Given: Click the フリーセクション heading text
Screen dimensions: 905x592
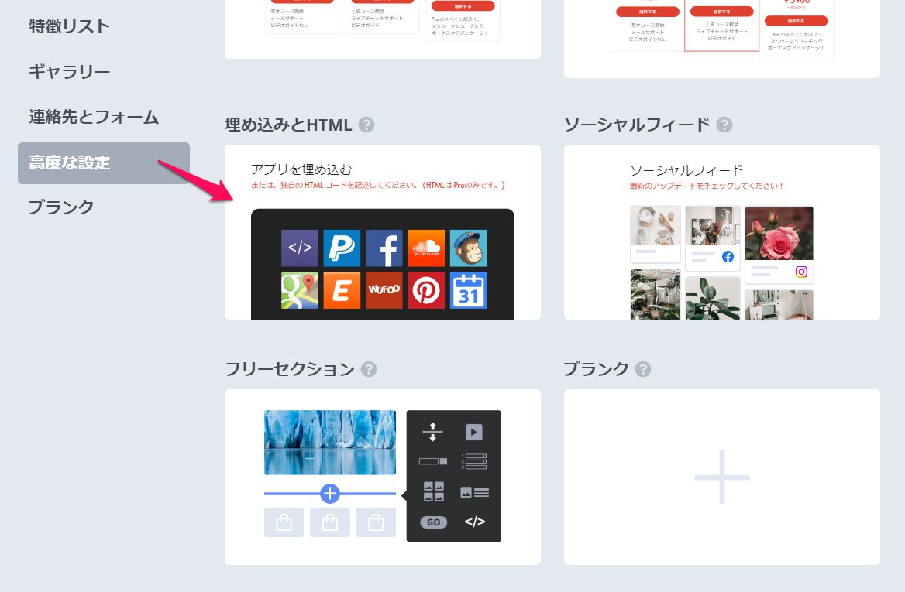Looking at the screenshot, I should pos(290,369).
